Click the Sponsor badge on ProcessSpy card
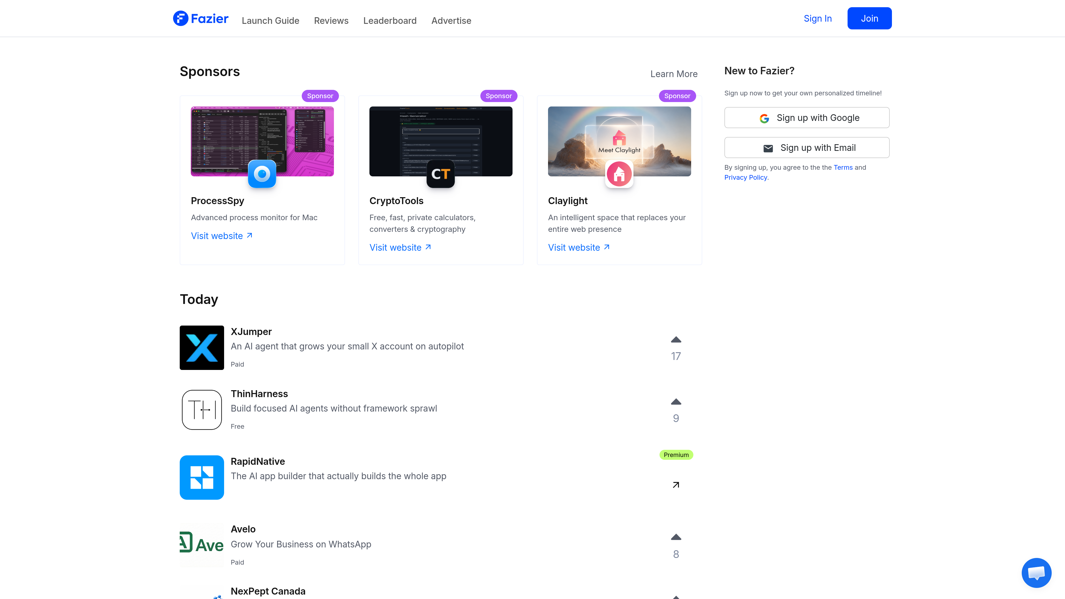The image size is (1065, 599). [x=320, y=96]
